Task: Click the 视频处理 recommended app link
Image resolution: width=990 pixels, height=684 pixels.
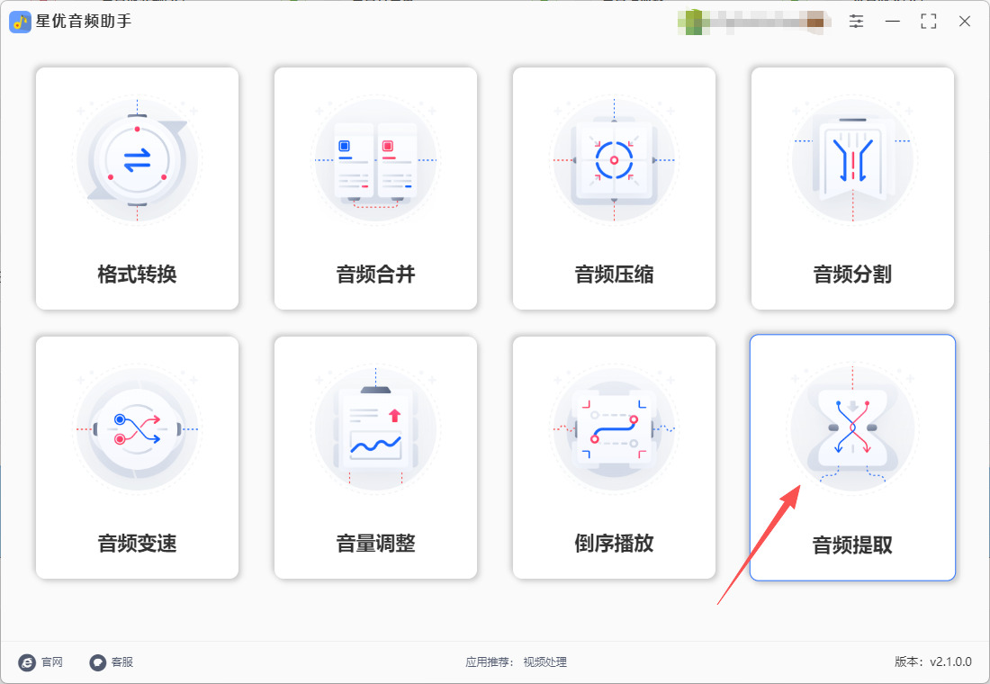Action: [544, 661]
